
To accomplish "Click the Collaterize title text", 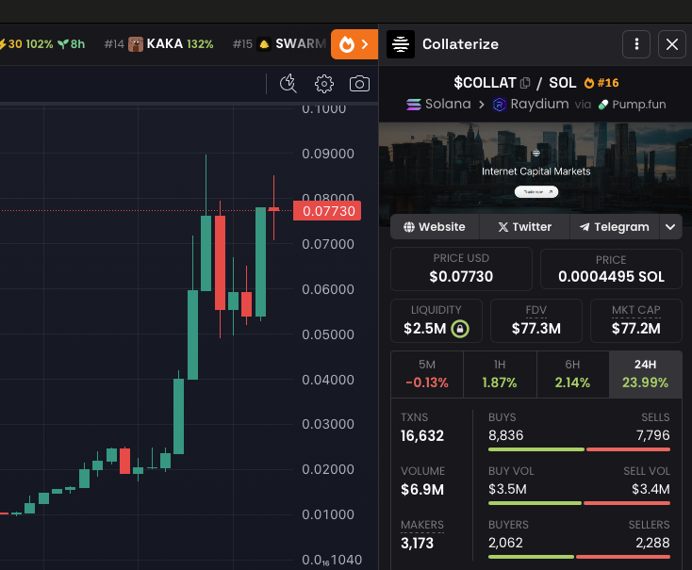I will pyautogui.click(x=460, y=44).
